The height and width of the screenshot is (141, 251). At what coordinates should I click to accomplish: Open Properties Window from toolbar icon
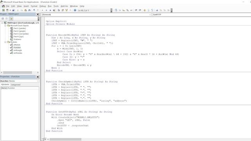[63, 10]
